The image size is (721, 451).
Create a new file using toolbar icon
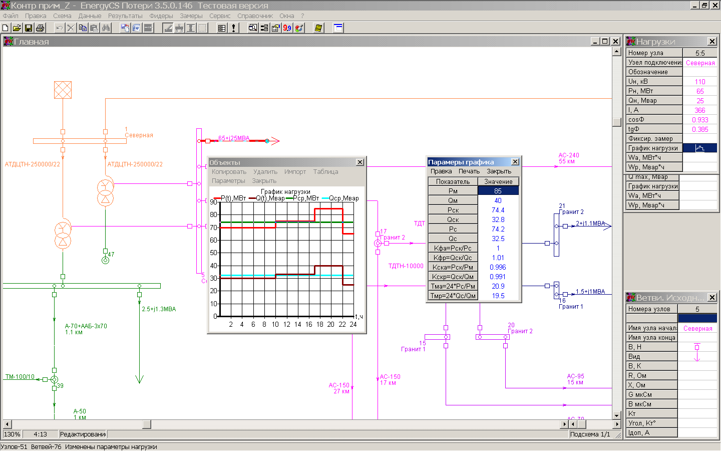(x=6, y=28)
